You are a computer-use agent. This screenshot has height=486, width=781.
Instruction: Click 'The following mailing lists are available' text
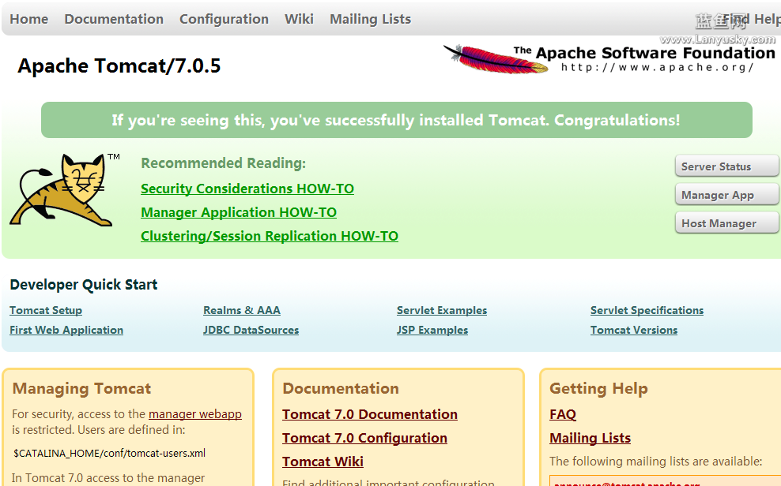pyautogui.click(x=655, y=462)
